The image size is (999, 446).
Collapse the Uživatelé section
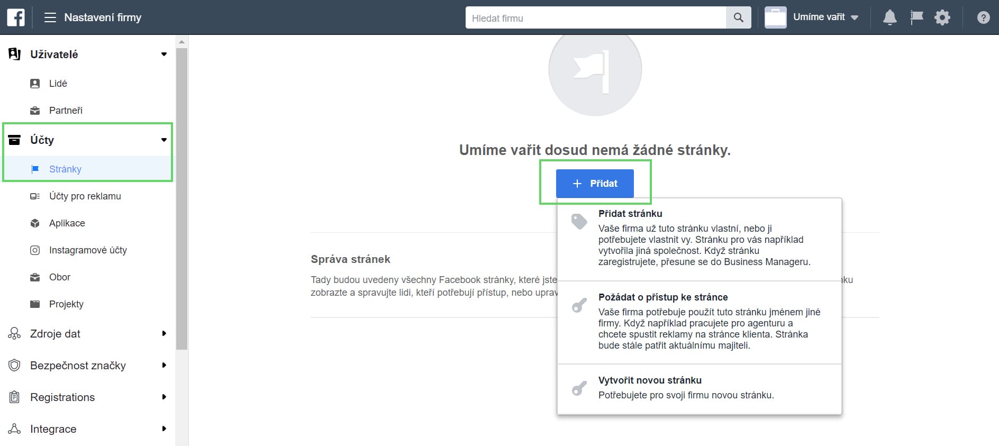click(164, 54)
